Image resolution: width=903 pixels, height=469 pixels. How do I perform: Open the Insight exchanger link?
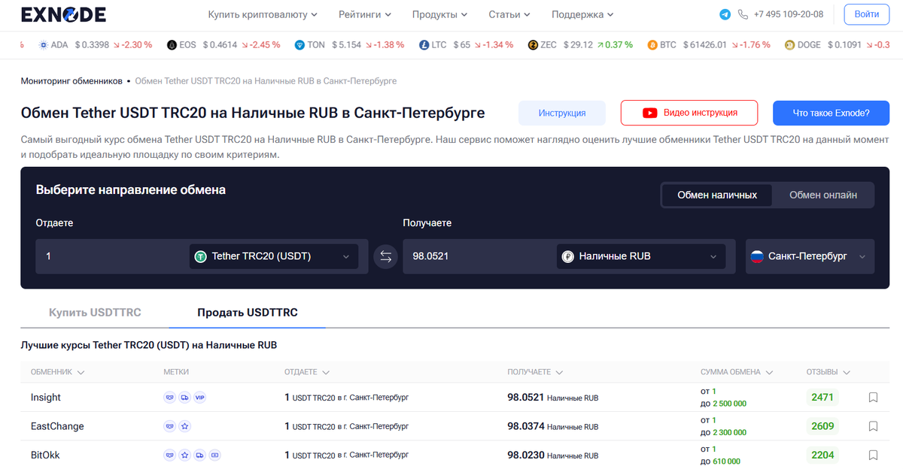(x=46, y=398)
